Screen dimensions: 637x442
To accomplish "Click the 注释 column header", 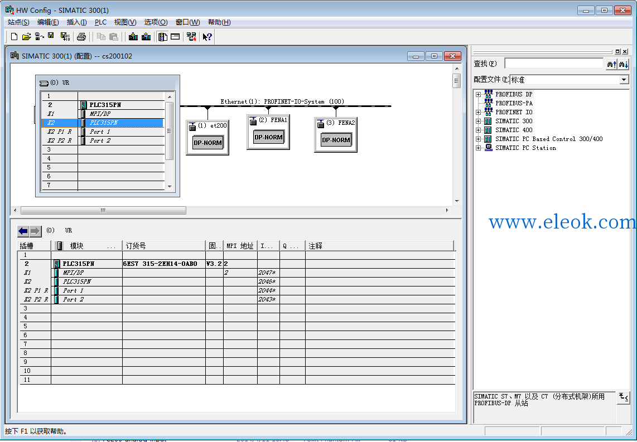I will [x=379, y=246].
